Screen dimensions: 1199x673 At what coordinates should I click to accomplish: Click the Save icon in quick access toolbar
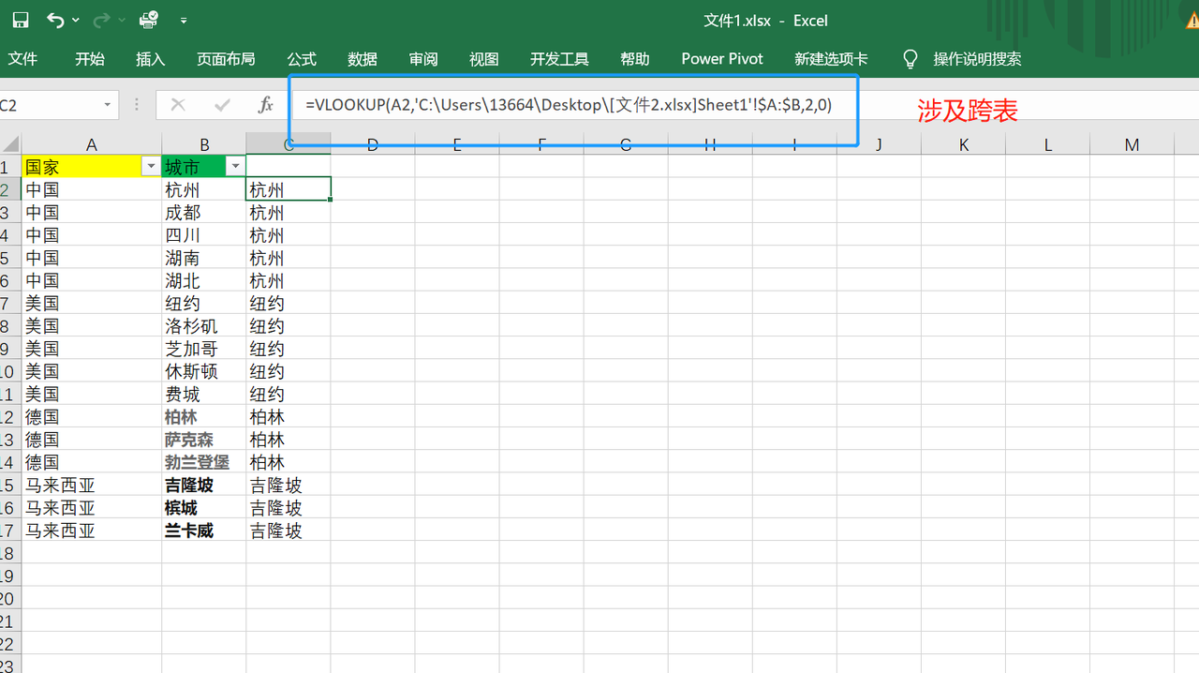click(x=20, y=20)
